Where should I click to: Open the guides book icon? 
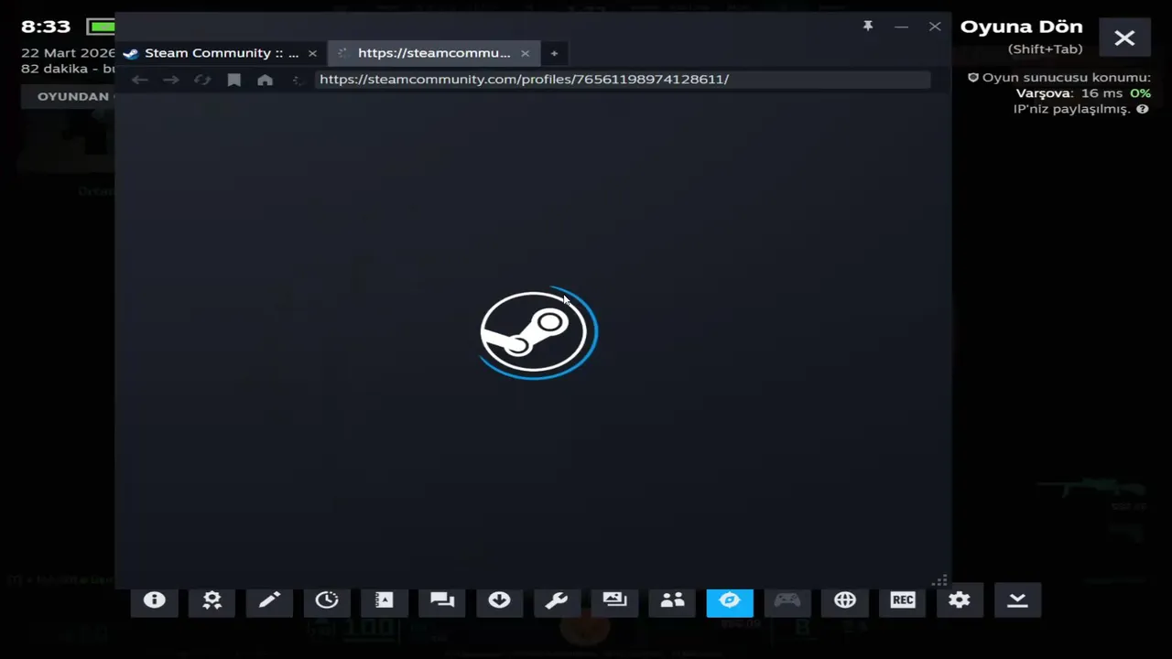click(x=385, y=600)
